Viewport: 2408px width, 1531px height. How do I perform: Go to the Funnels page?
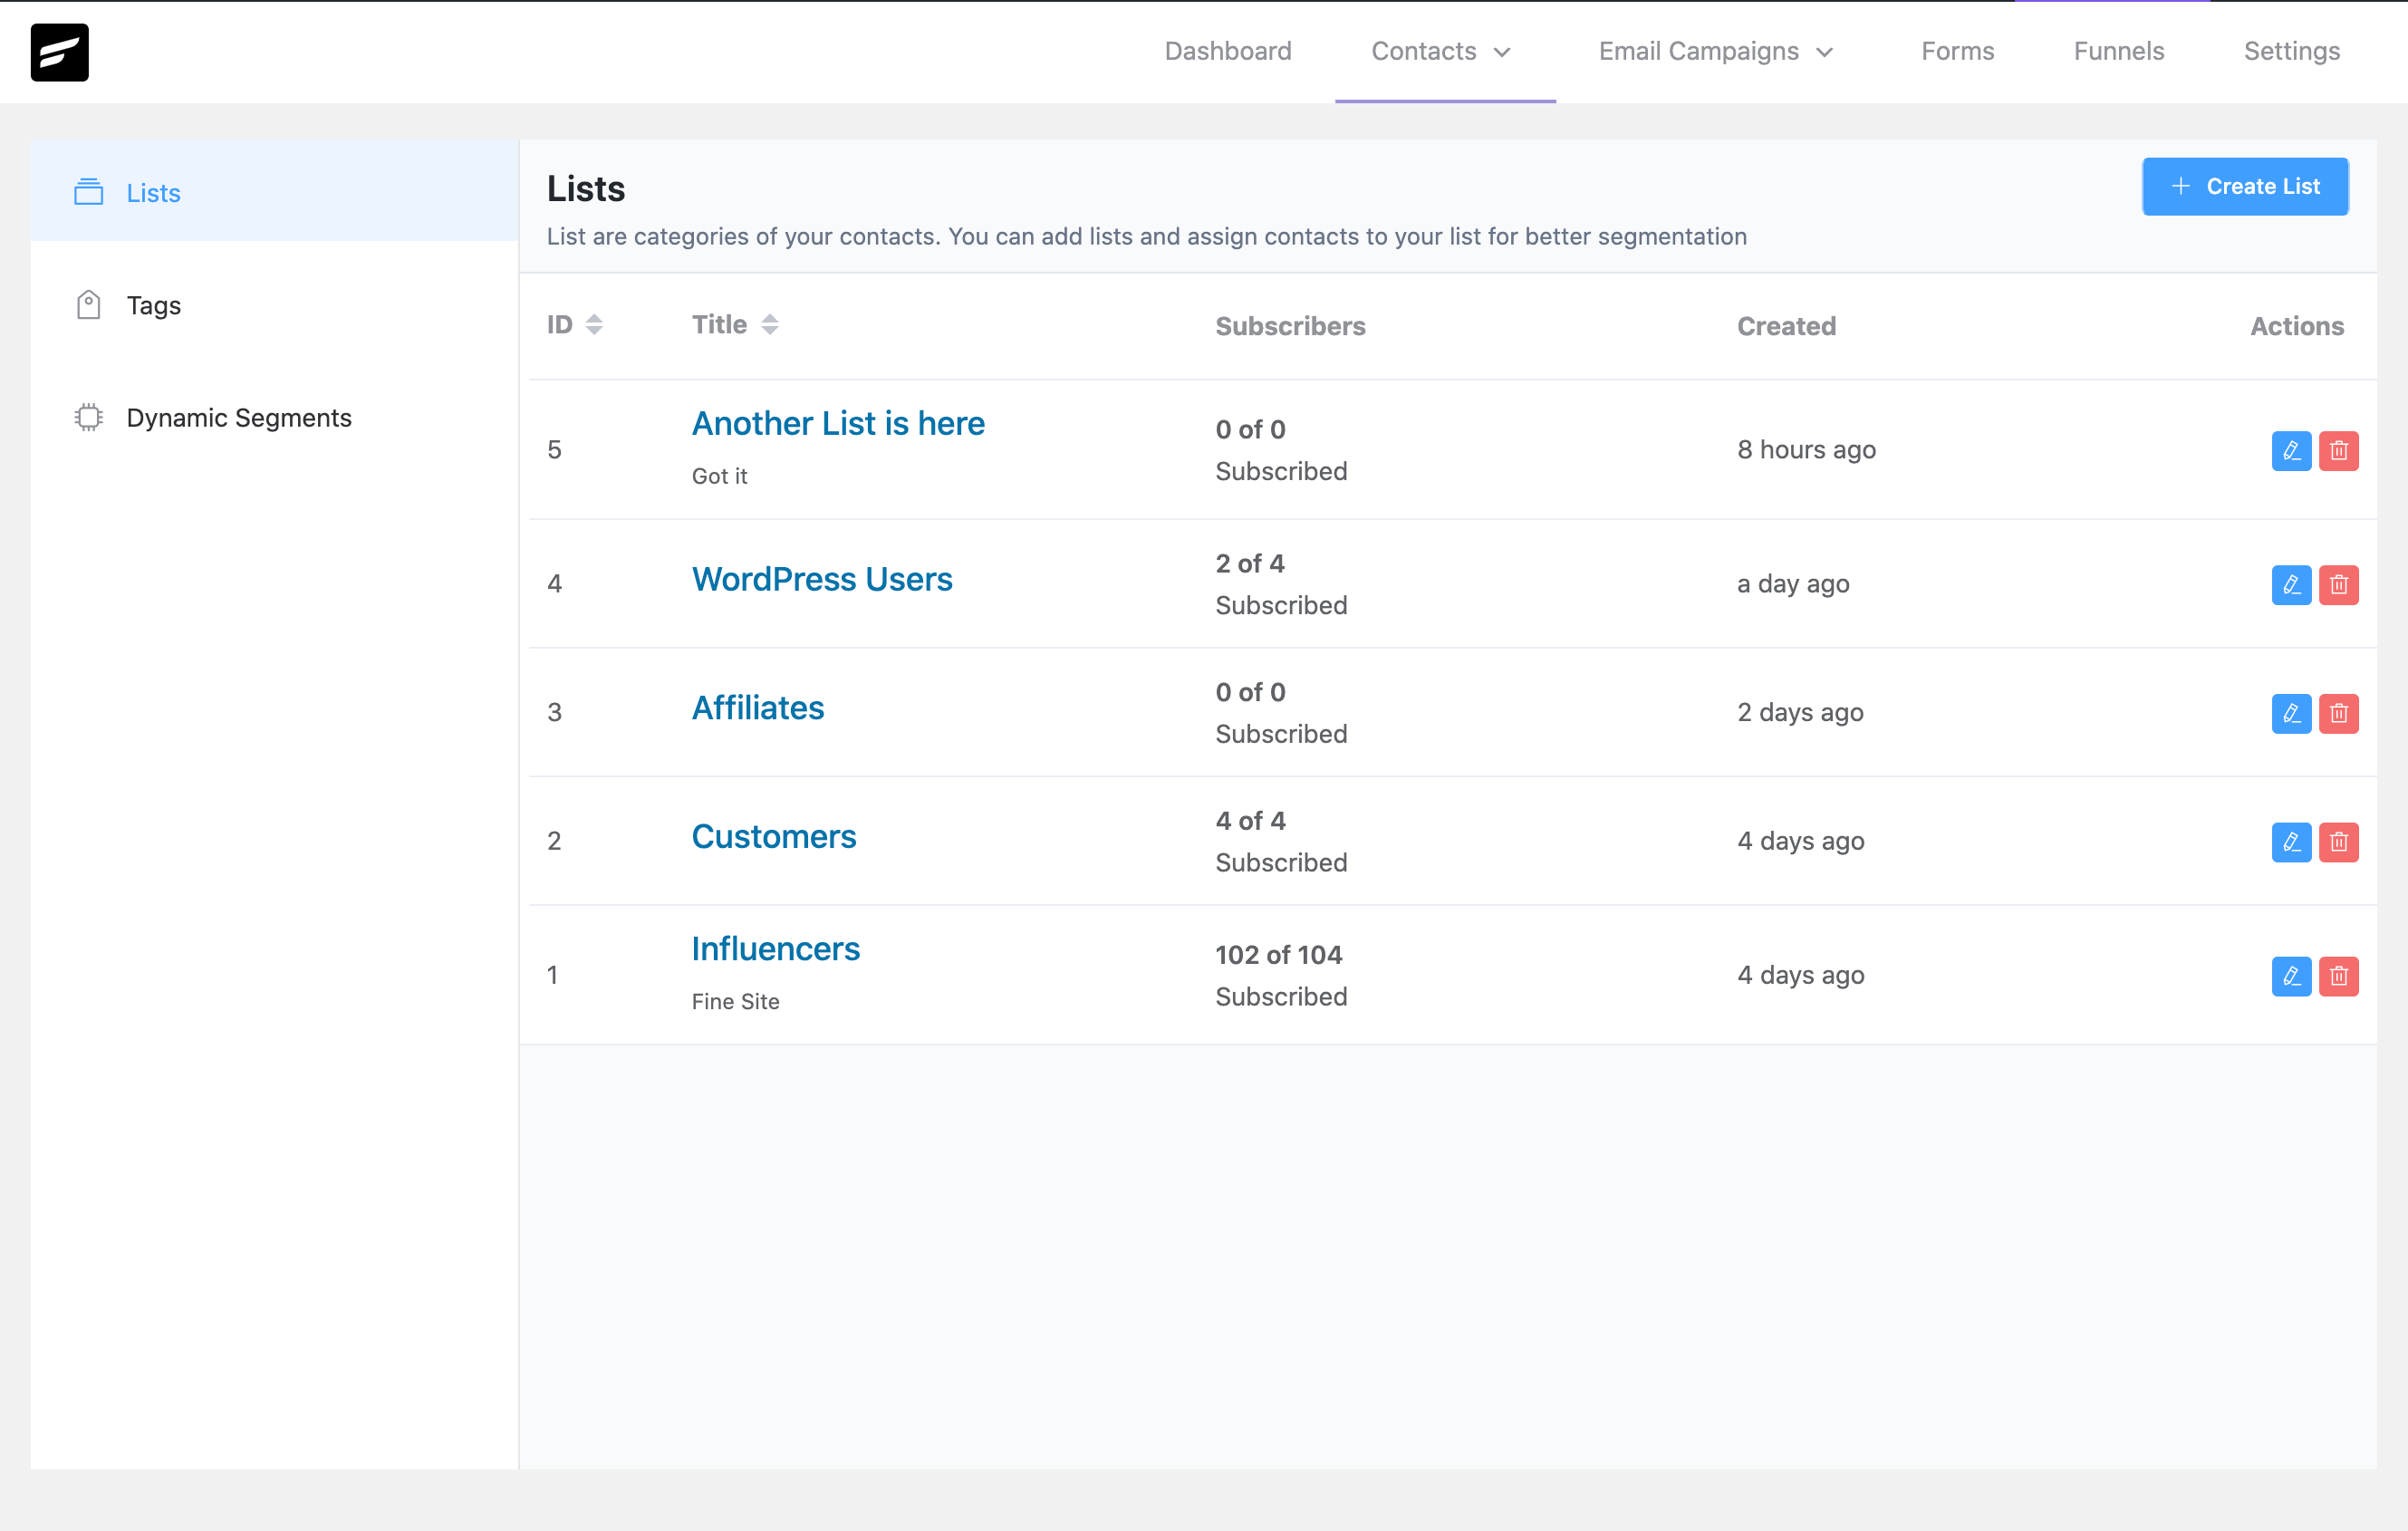[x=2118, y=51]
